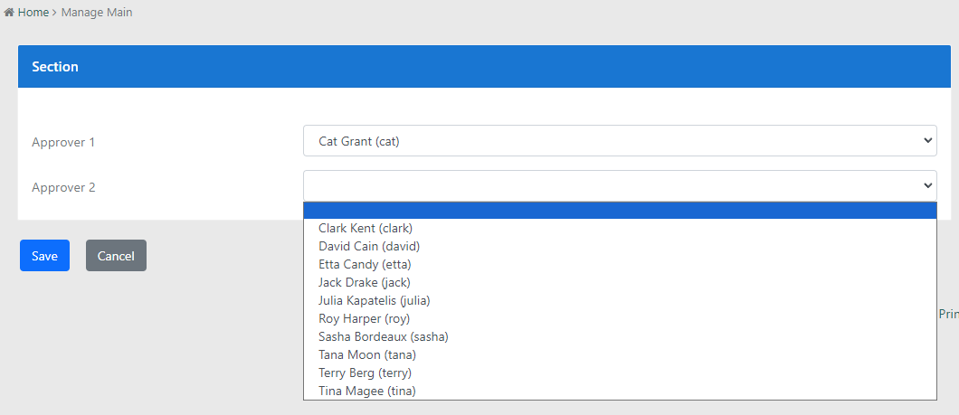Open the Approver 1 dropdown
This screenshot has height=415, width=959.
click(x=619, y=141)
